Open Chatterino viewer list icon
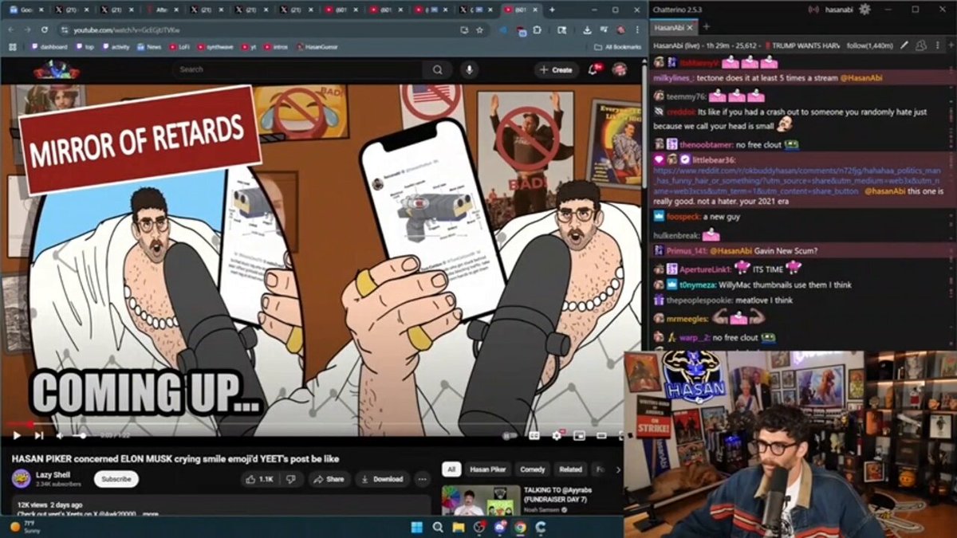957x538 pixels. click(921, 45)
